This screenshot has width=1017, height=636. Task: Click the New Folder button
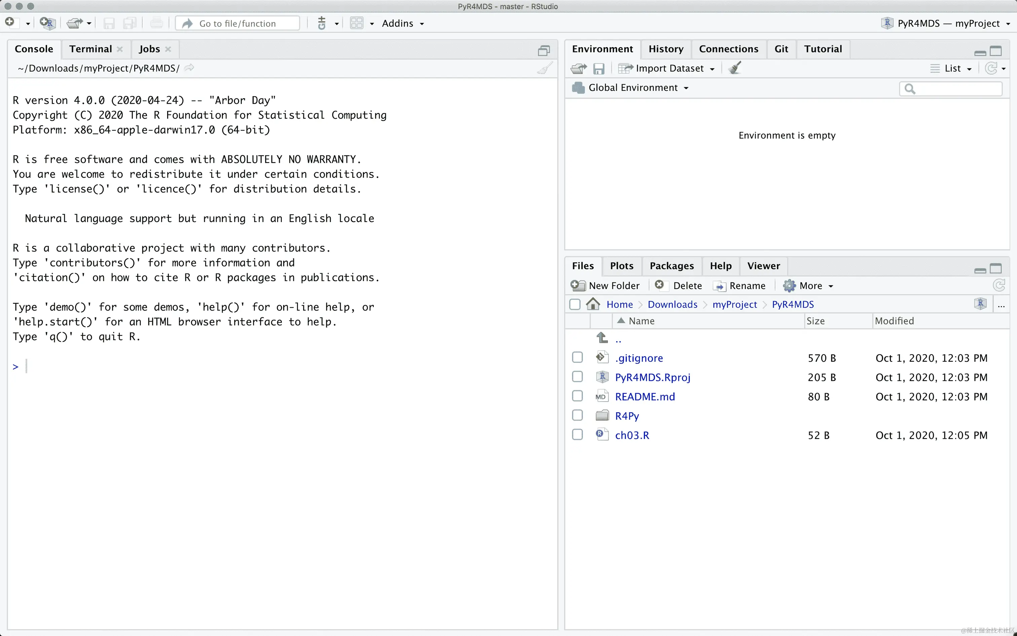click(606, 286)
